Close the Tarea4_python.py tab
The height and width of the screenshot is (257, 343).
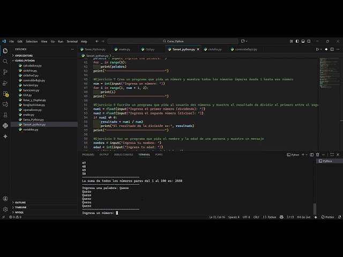[x=198, y=49]
